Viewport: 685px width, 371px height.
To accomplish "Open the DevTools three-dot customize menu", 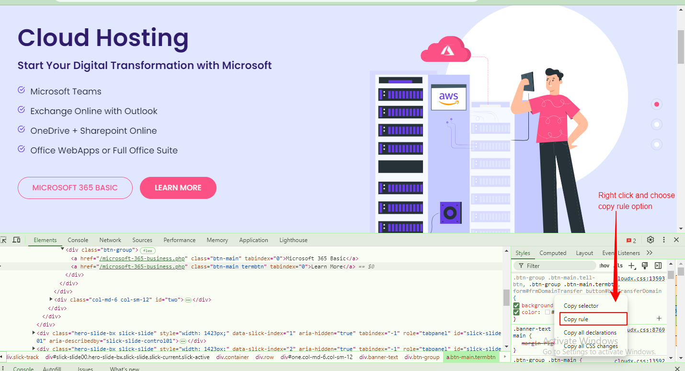I will 664,240.
